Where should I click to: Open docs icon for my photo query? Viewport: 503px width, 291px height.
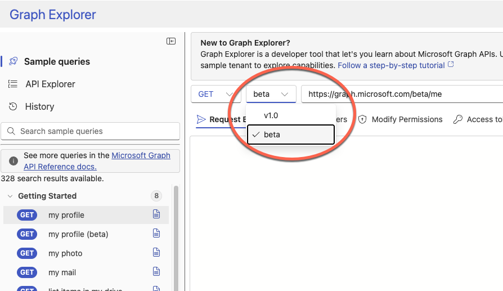coord(156,253)
